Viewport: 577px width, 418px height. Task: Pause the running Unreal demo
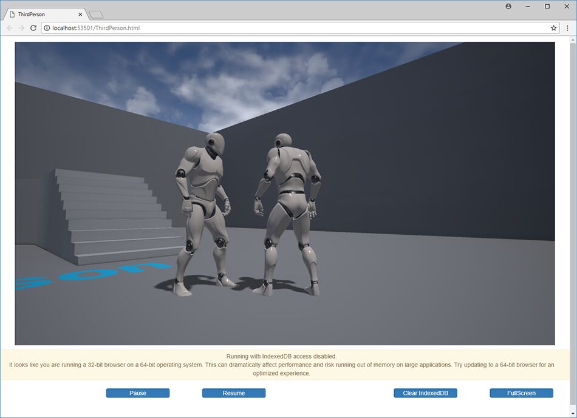click(x=137, y=393)
